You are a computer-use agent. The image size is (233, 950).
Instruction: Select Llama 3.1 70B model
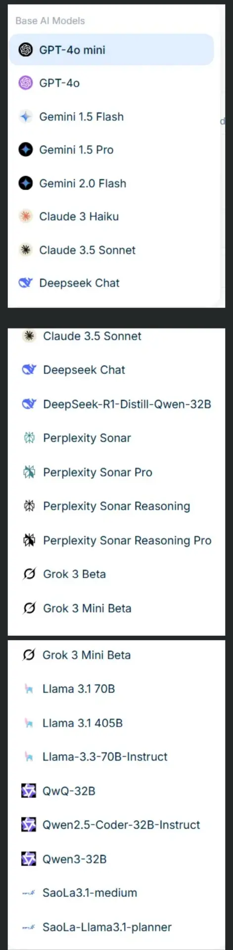pos(117,689)
